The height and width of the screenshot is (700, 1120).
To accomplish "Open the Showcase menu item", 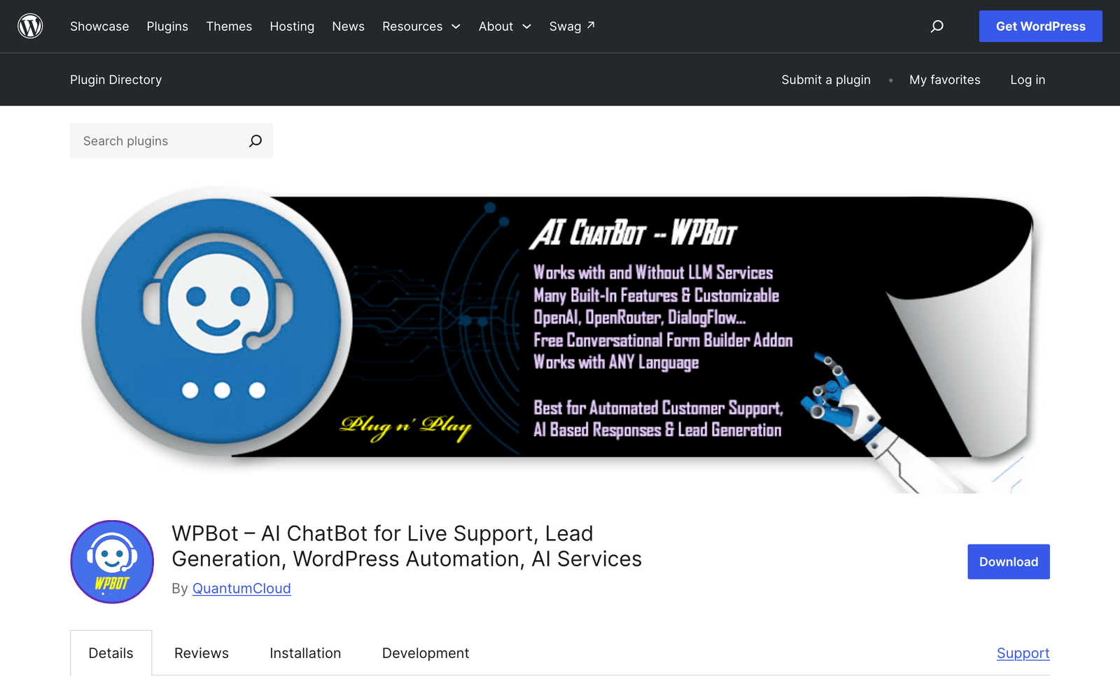I will point(99,26).
